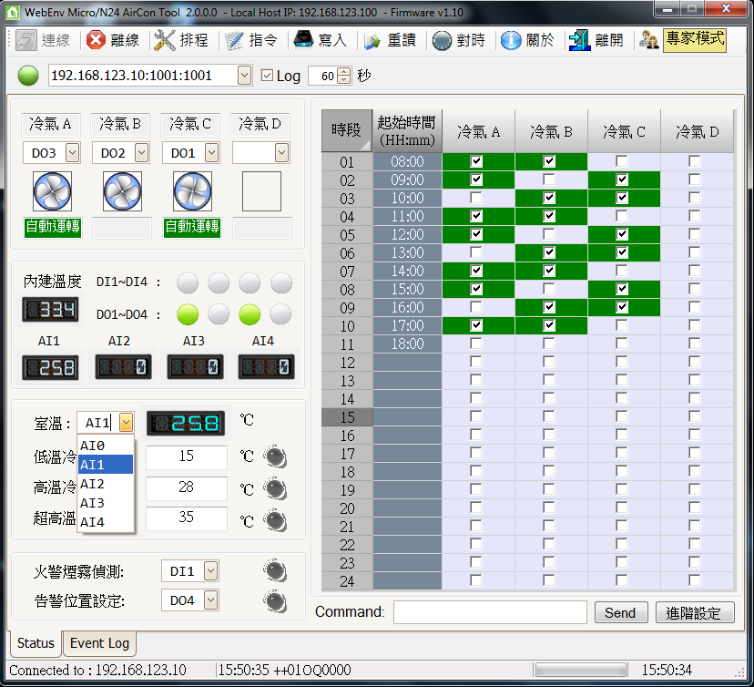Check 冷氣 C for period 01
Screen dimensions: 754x687
click(622, 161)
